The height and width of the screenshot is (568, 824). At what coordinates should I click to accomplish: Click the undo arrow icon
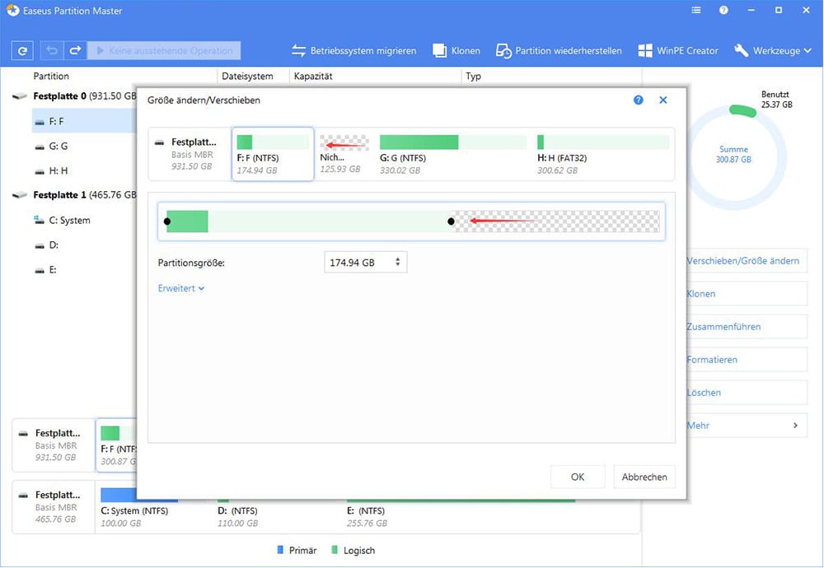[x=52, y=51]
